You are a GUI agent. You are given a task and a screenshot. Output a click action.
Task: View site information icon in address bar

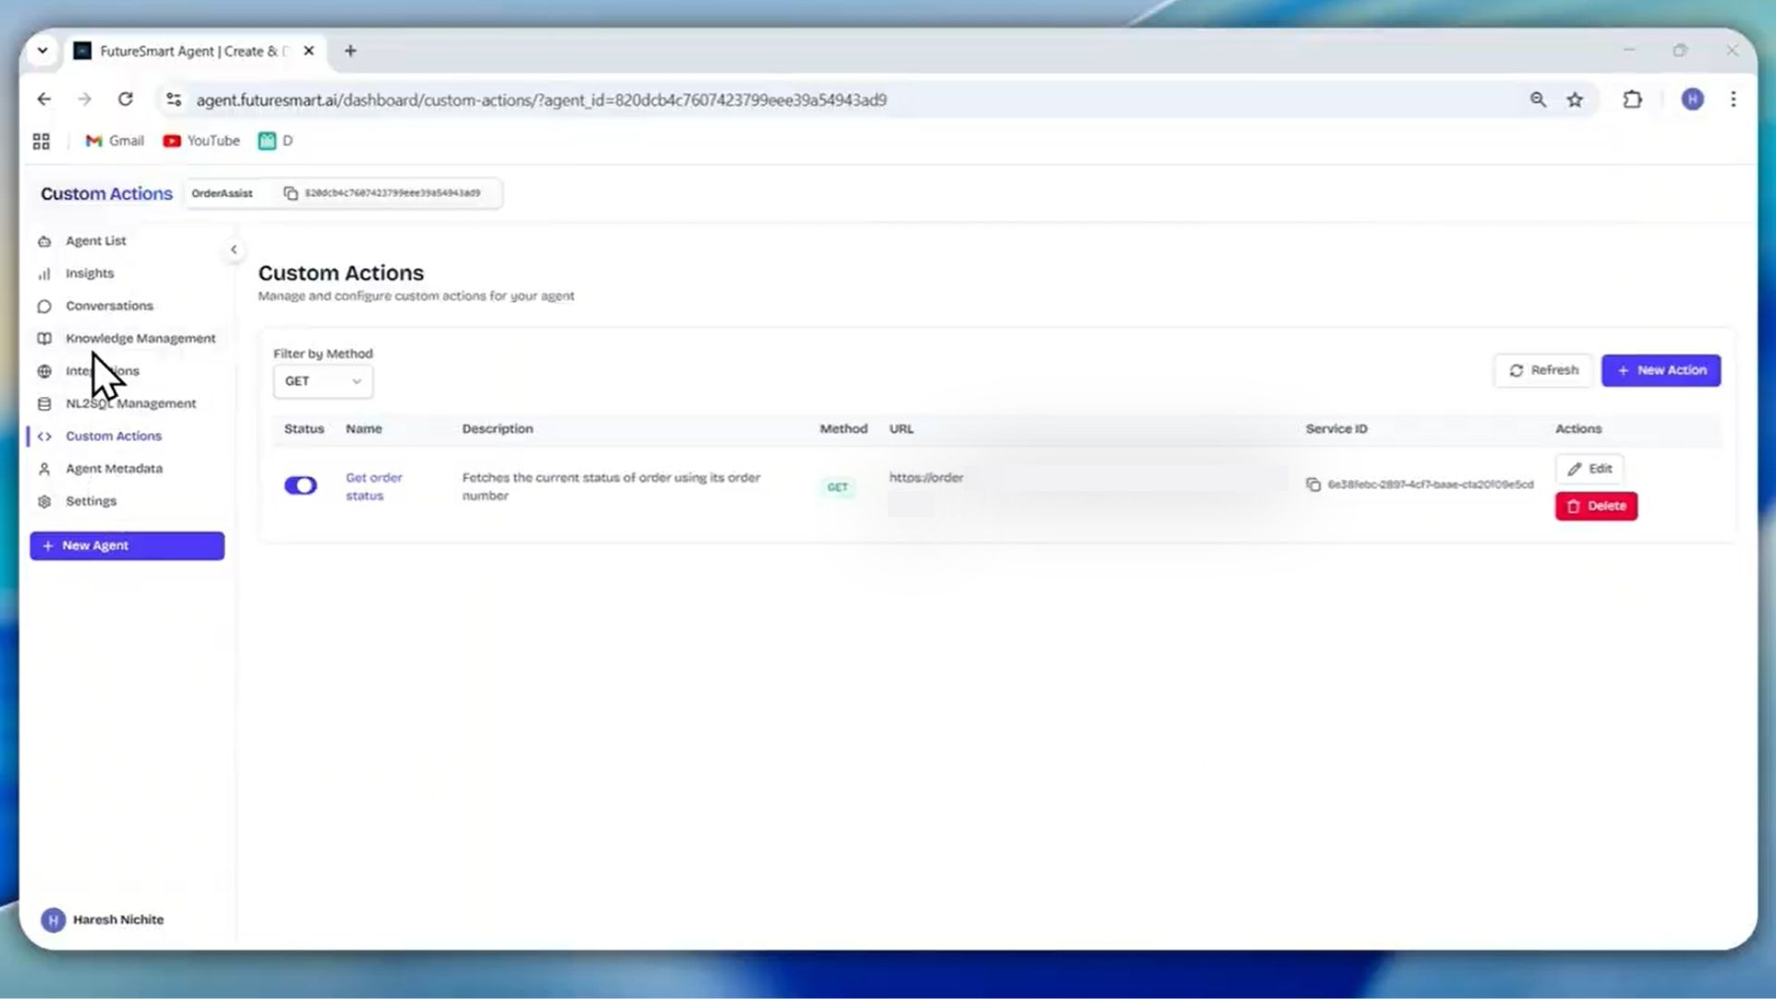tap(173, 99)
